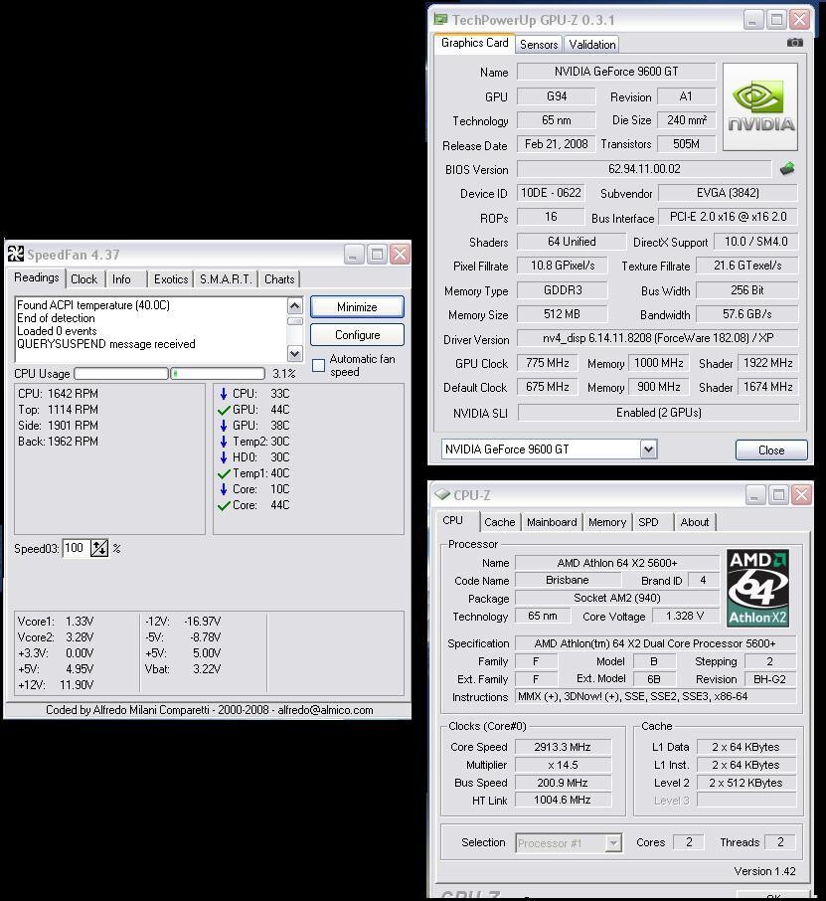This screenshot has height=901, width=826.
Task: Open the Processor #1 selection dropdown
Action: [613, 843]
